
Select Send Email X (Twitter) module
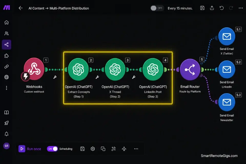(x=227, y=36)
